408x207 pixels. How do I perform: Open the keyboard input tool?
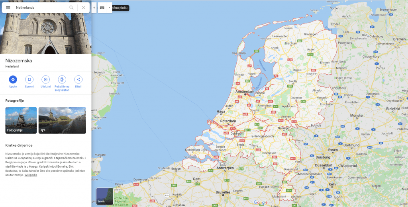point(102,8)
